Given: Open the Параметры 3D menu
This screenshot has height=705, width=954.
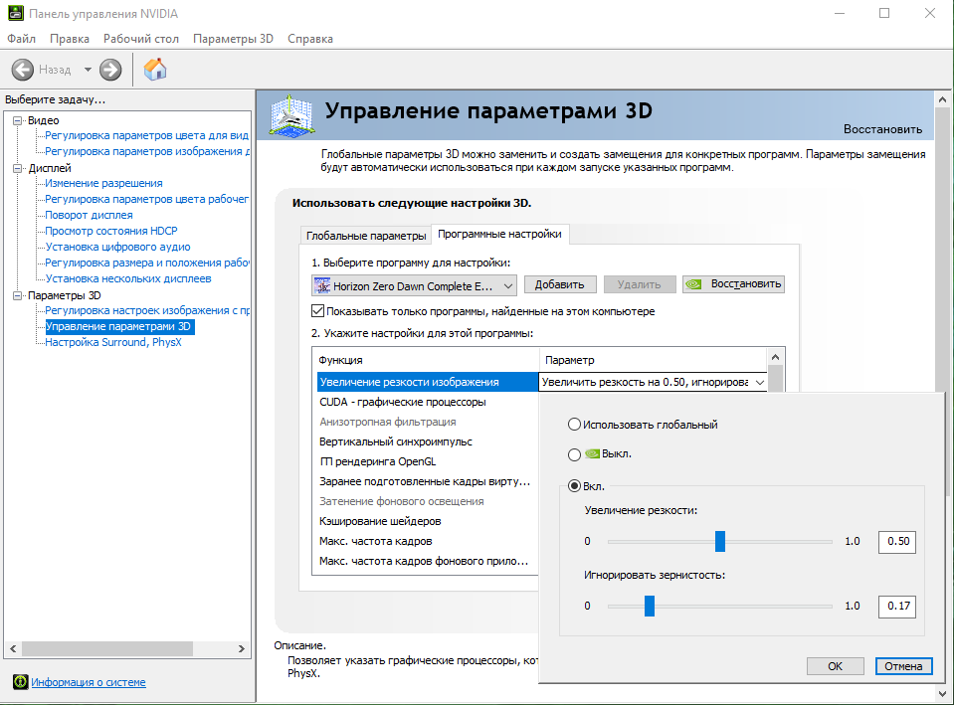Looking at the screenshot, I should [x=233, y=39].
